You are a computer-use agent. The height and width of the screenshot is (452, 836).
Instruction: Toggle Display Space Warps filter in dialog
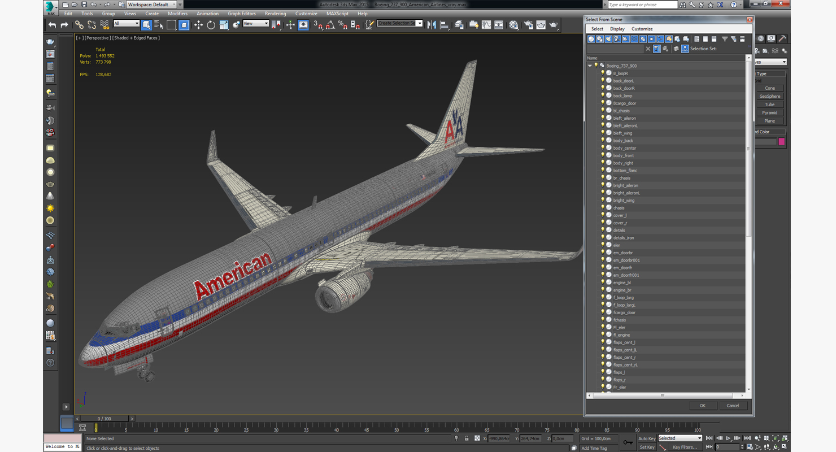[x=634, y=39]
